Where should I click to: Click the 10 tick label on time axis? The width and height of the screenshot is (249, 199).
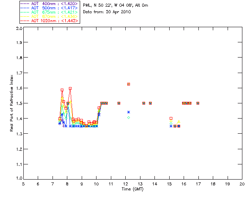tap(96, 184)
